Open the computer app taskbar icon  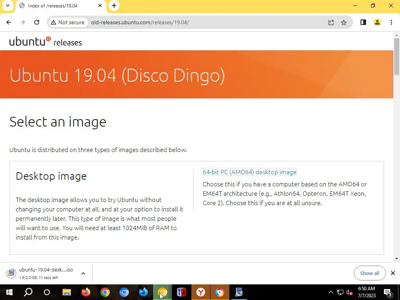point(239,292)
